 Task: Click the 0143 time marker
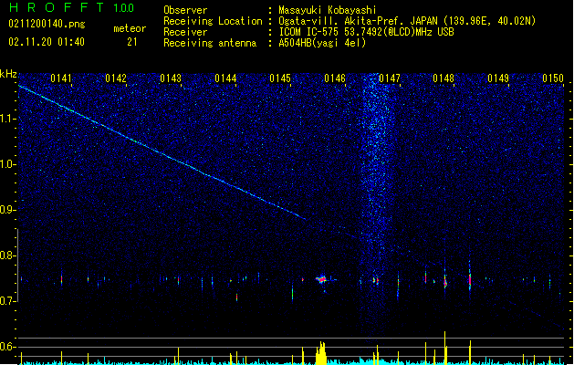click(x=171, y=78)
